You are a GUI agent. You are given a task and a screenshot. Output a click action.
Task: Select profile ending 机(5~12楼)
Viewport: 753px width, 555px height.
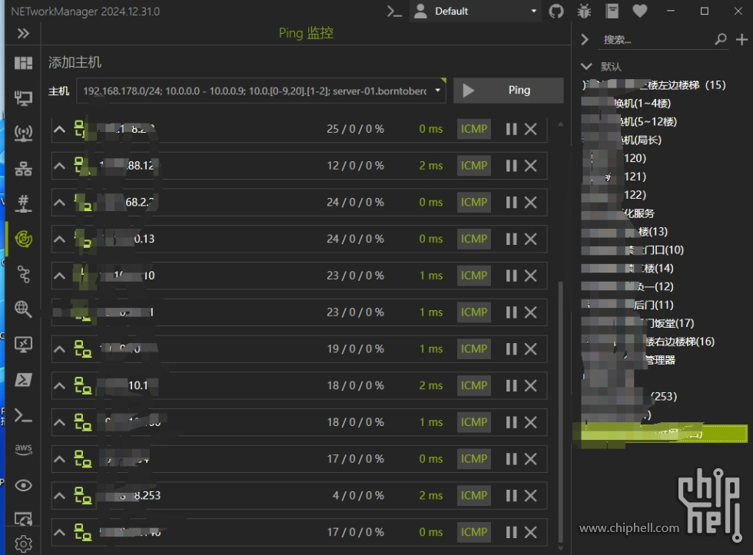629,122
